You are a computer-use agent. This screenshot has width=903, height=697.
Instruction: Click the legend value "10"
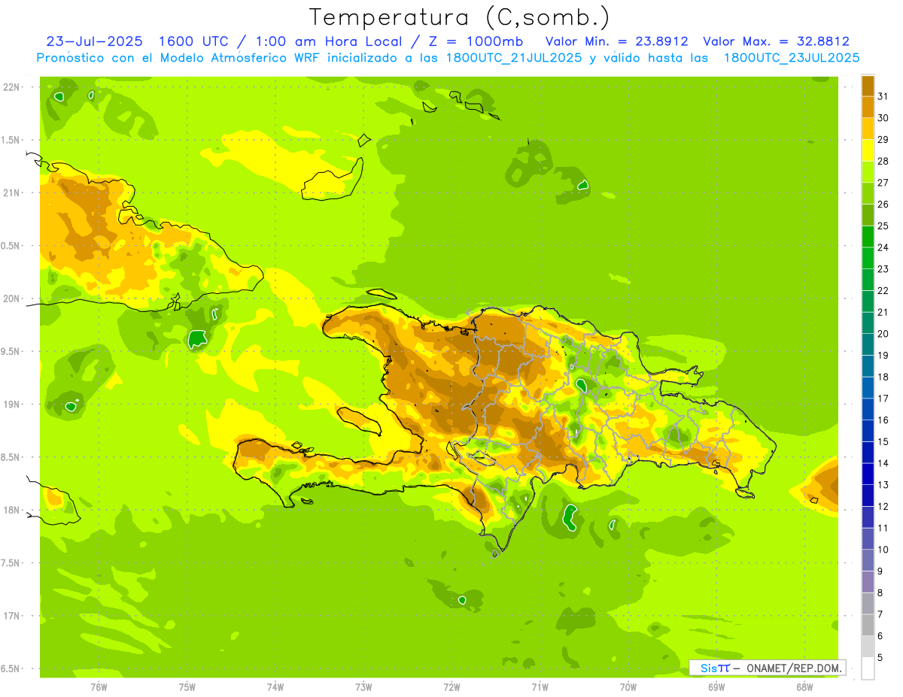883,550
